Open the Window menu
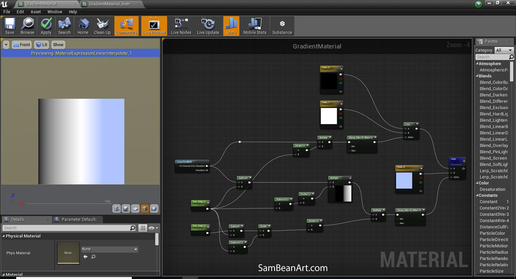 pyautogui.click(x=55, y=12)
